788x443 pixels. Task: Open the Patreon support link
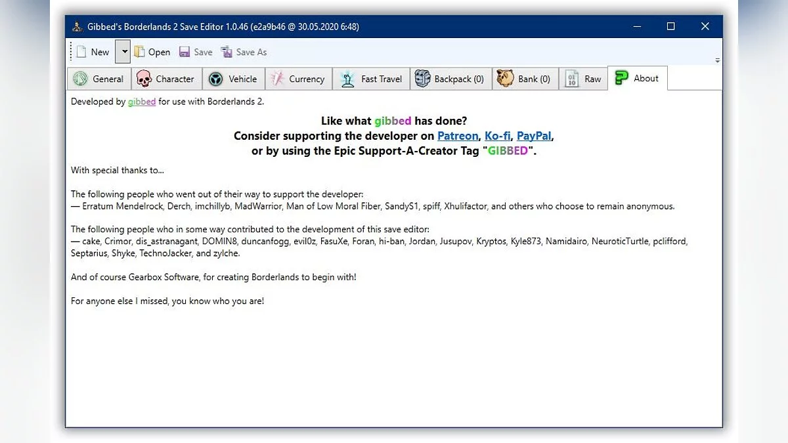[458, 136]
